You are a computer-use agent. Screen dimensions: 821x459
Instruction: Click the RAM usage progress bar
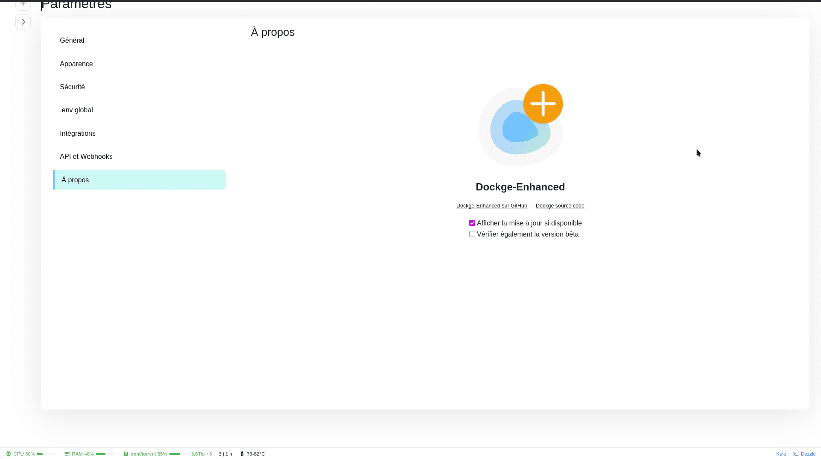coord(106,454)
